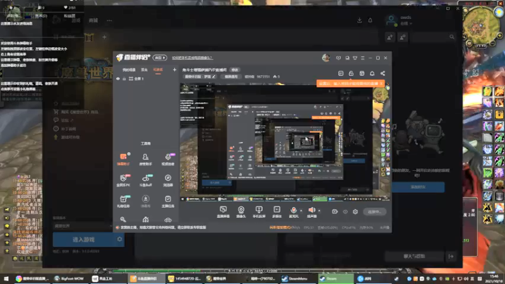This screenshot has height=284, width=505.
Task: Open the mode switch pill beside logo
Action: (160, 57)
